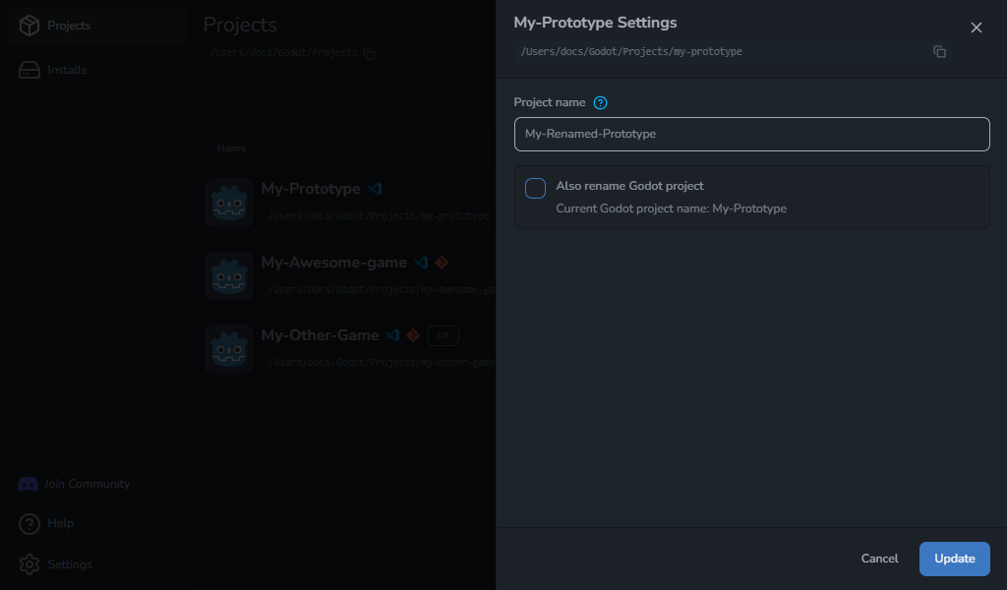Click the Settings gear icon
This screenshot has width=1007, height=590.
pos(29,565)
